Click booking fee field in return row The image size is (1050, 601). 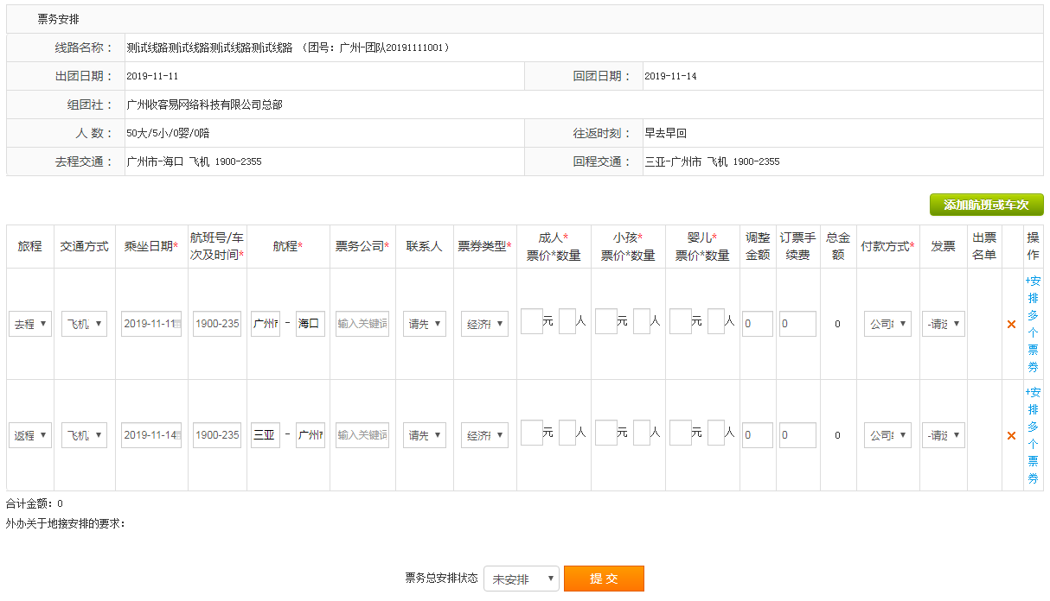click(x=797, y=435)
